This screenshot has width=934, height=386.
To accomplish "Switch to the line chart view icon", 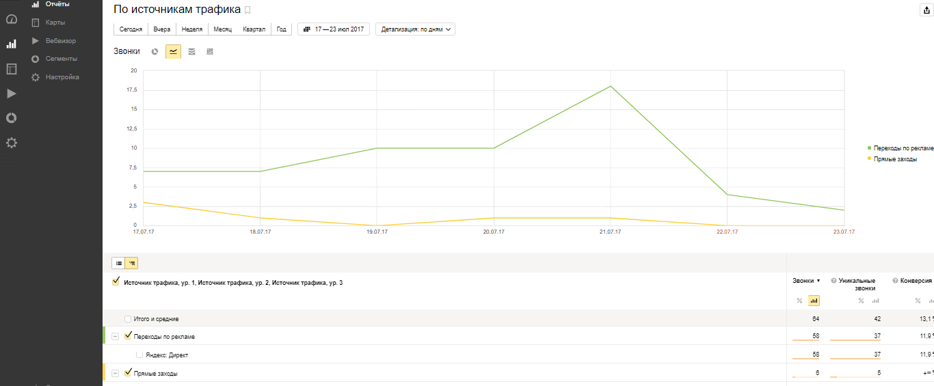I will point(174,52).
